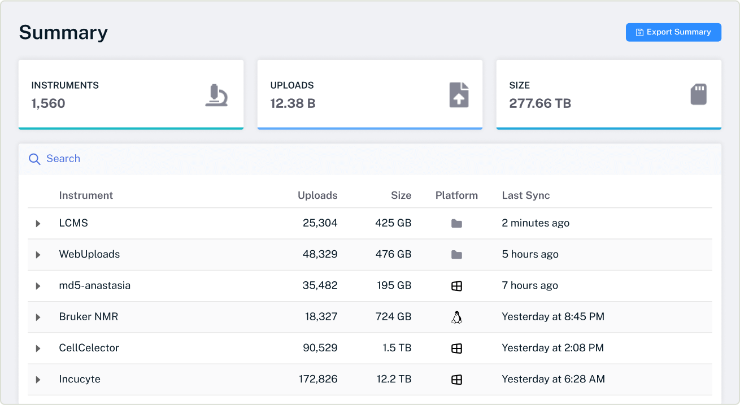The height and width of the screenshot is (405, 740).
Task: Click the Windows platform icon for md5-anastasia
Action: (x=456, y=285)
